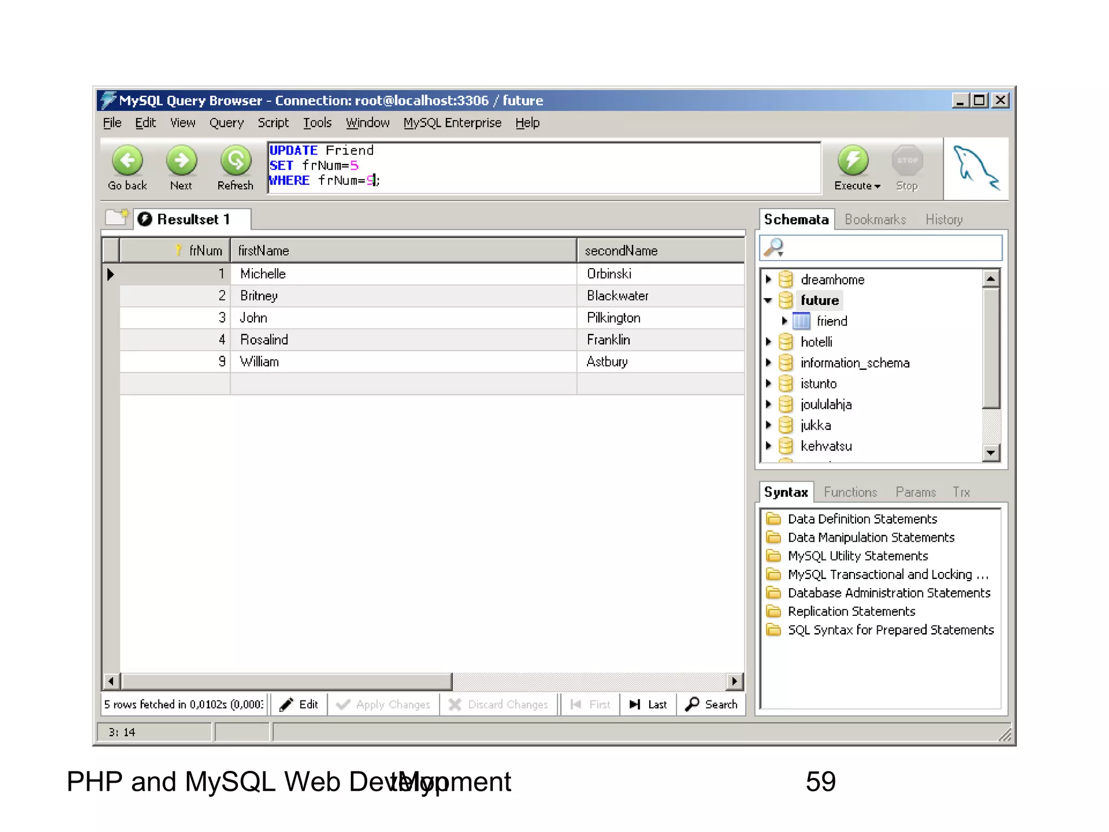This screenshot has width=1109, height=832.
Task: Switch to the Params tab
Action: [x=916, y=492]
